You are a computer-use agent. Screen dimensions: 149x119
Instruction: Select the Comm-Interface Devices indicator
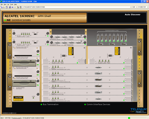97,104
